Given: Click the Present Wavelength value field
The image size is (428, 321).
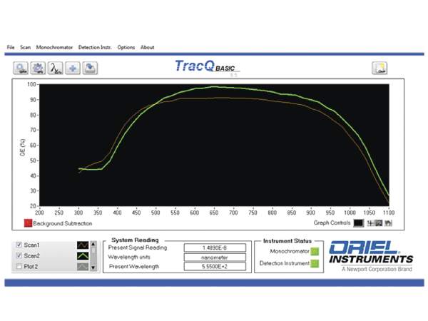Looking at the screenshot, I should (x=215, y=266).
